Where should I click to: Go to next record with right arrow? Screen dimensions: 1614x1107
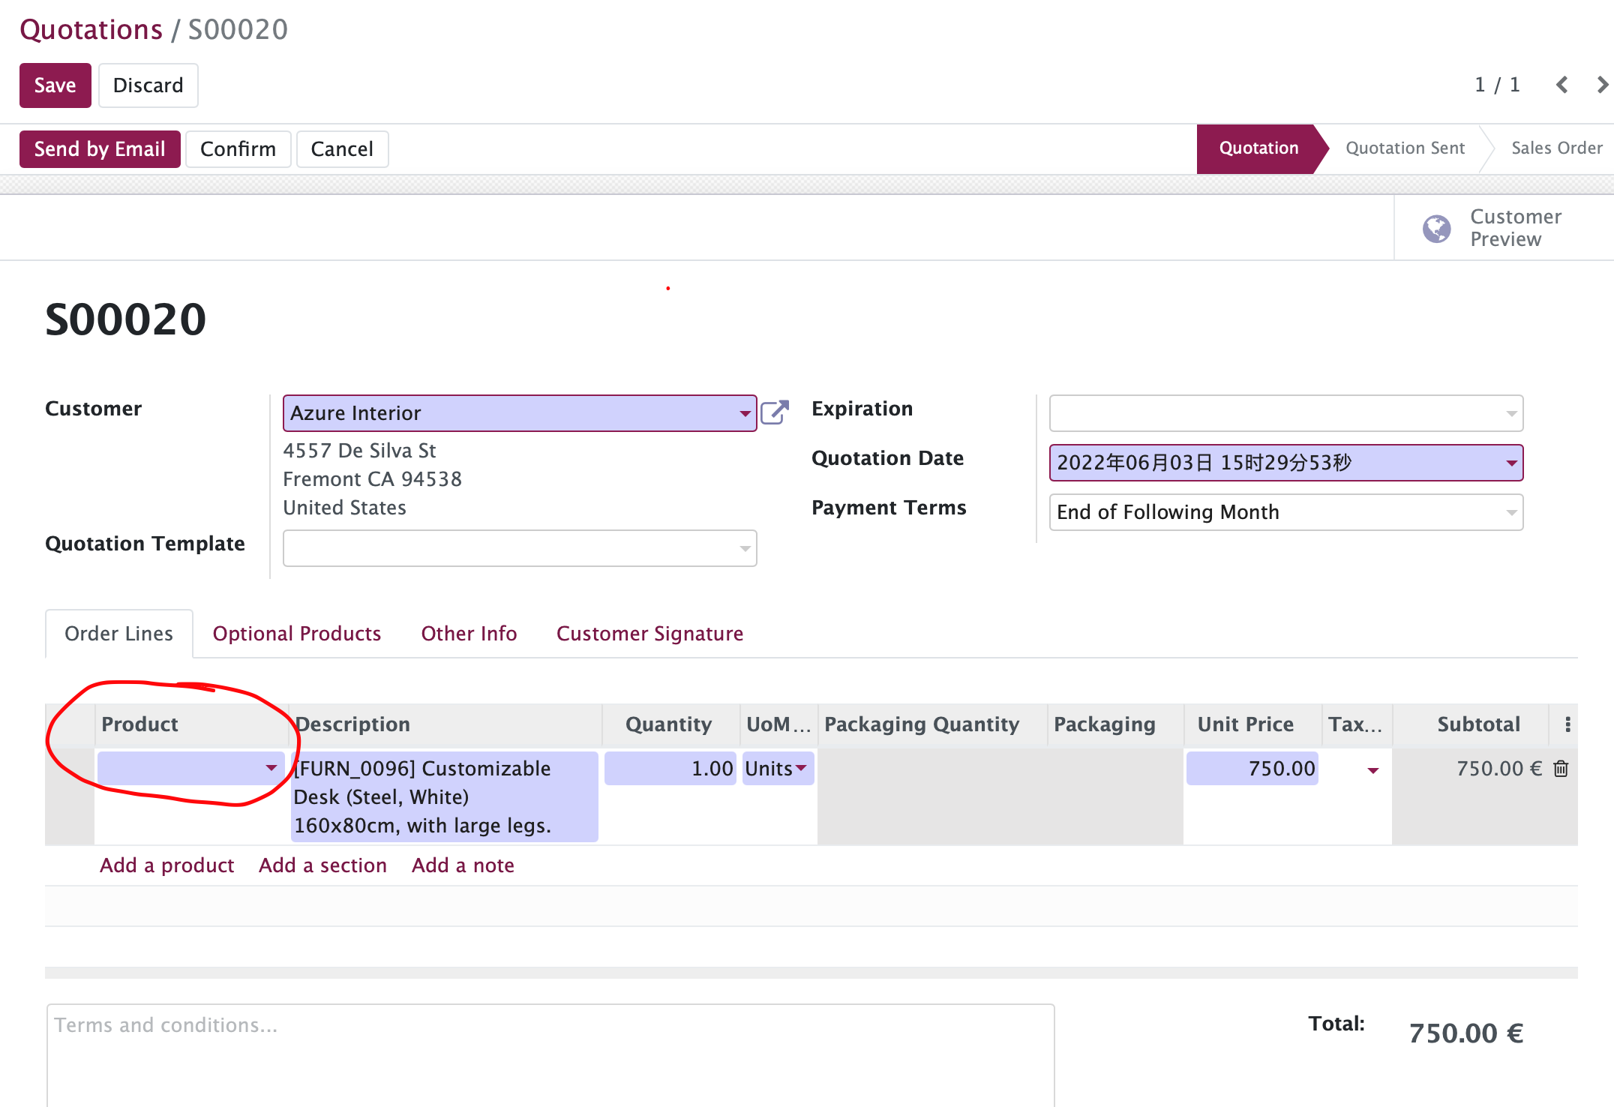point(1600,85)
